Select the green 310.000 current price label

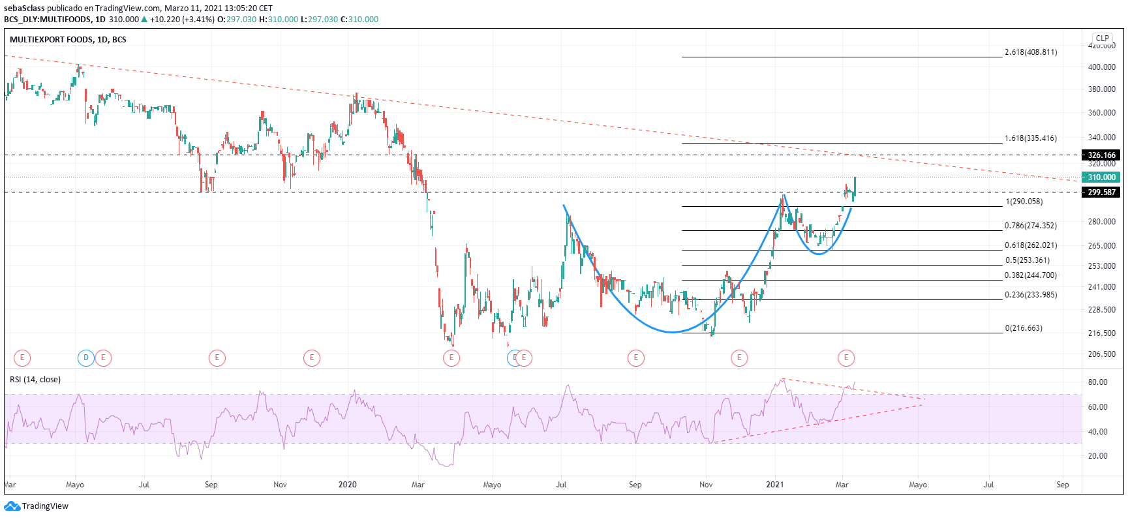(1102, 177)
